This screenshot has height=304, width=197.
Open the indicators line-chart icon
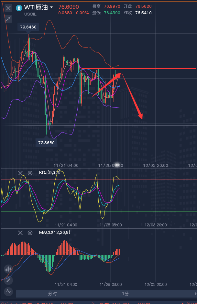(x=8, y=292)
